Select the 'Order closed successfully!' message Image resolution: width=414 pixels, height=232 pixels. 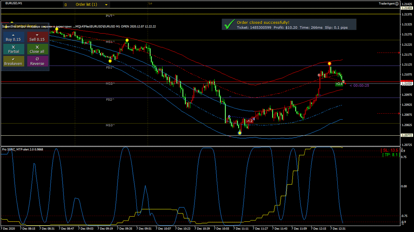coord(263,22)
